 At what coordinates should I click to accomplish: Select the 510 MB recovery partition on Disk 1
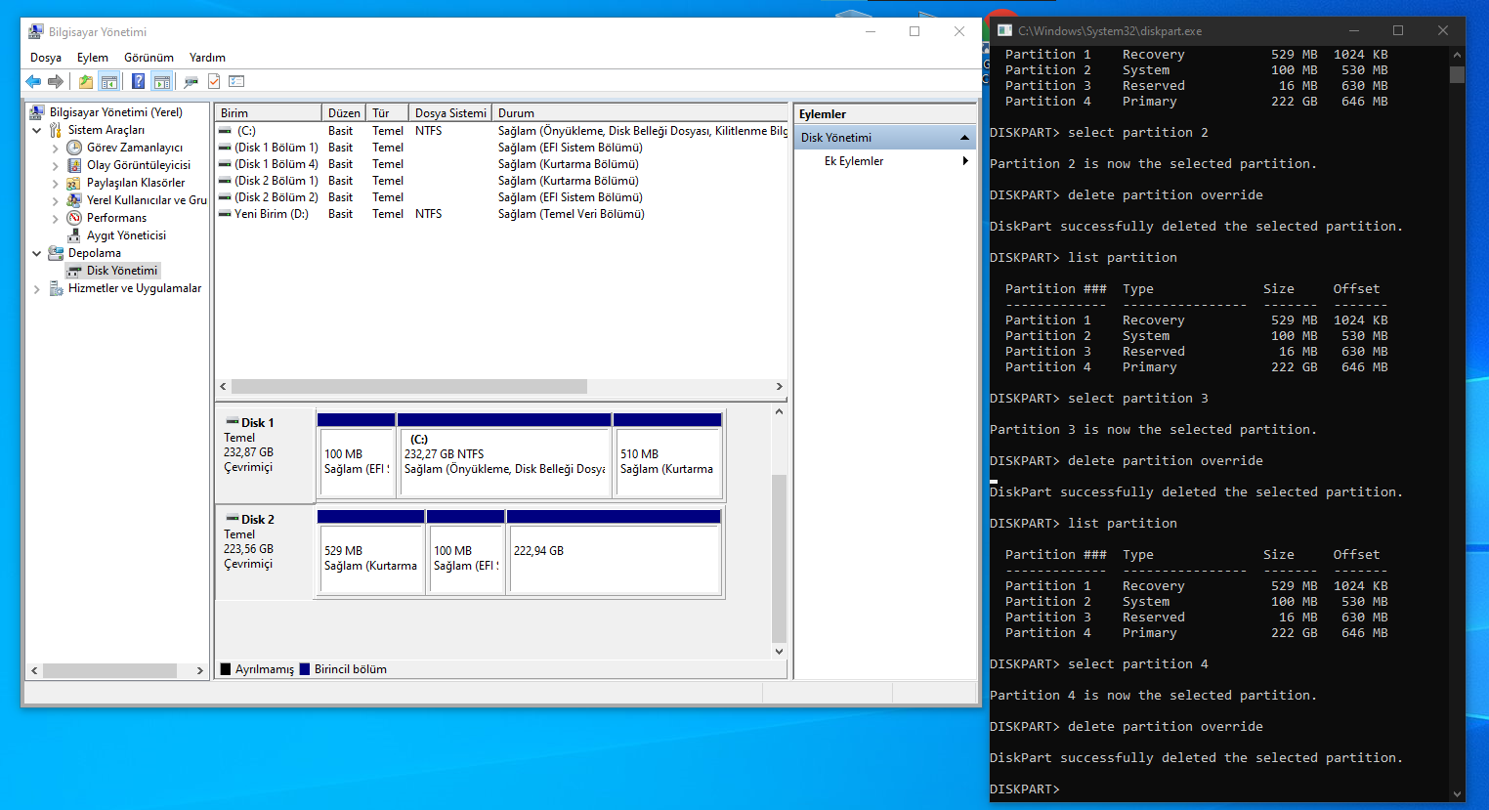667,455
